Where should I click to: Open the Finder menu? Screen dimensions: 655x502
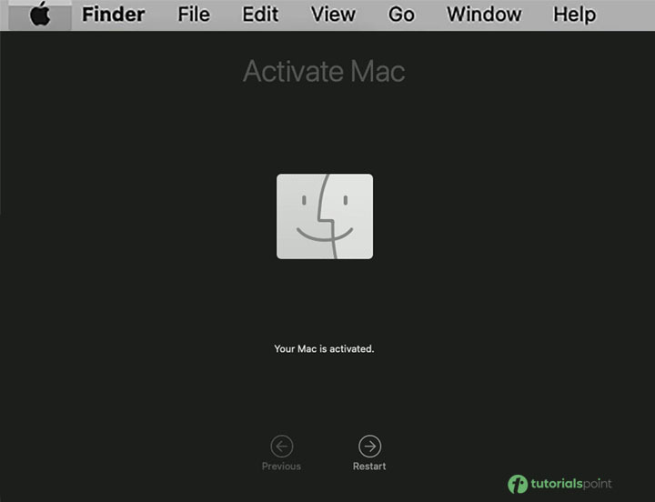(113, 15)
